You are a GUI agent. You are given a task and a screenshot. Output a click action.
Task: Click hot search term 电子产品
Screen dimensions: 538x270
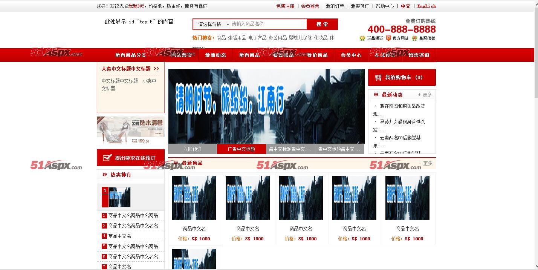(257, 38)
